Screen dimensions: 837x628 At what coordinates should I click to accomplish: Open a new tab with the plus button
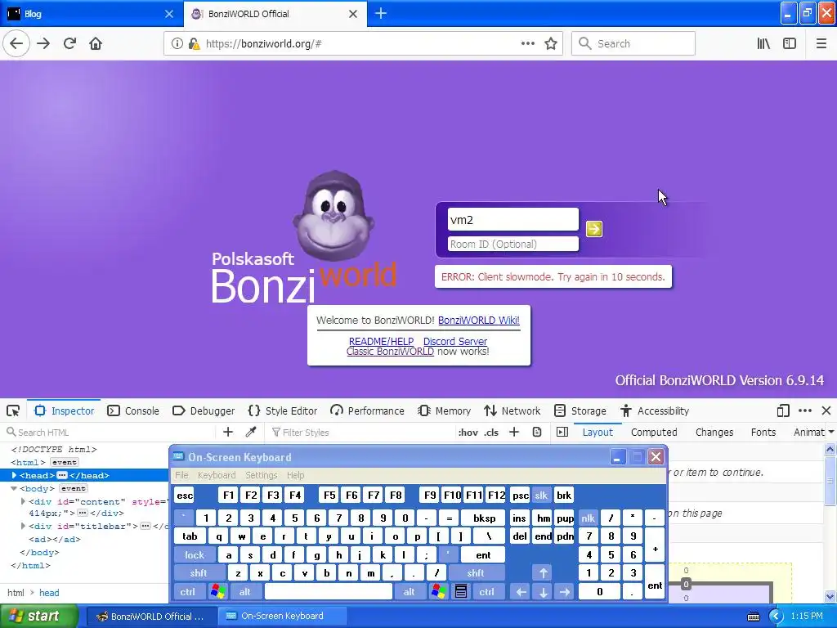(x=381, y=13)
